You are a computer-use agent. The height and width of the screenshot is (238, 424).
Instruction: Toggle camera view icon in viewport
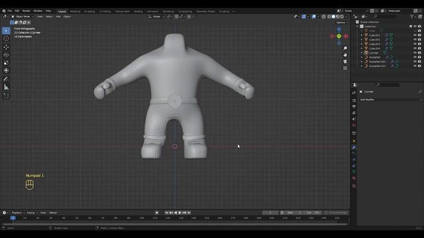pyautogui.click(x=345, y=61)
